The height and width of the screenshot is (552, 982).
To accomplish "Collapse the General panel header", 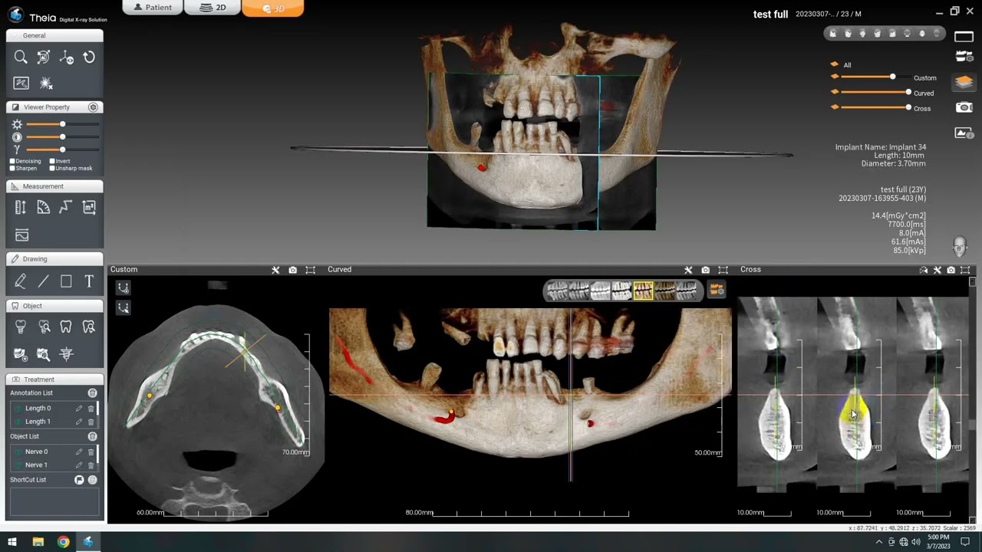I will click(x=54, y=35).
